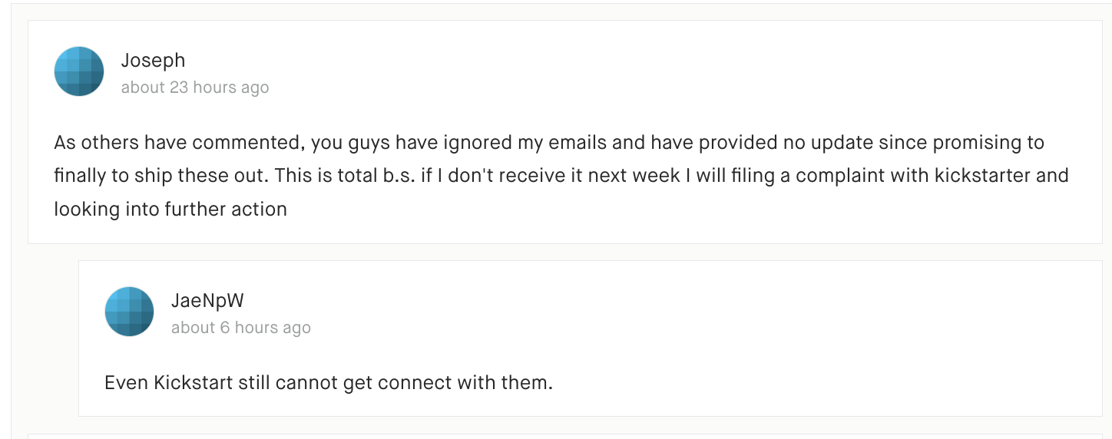
Task: Click JaeNpW's reply 'Even Kickstart still cannot'
Action: [328, 382]
